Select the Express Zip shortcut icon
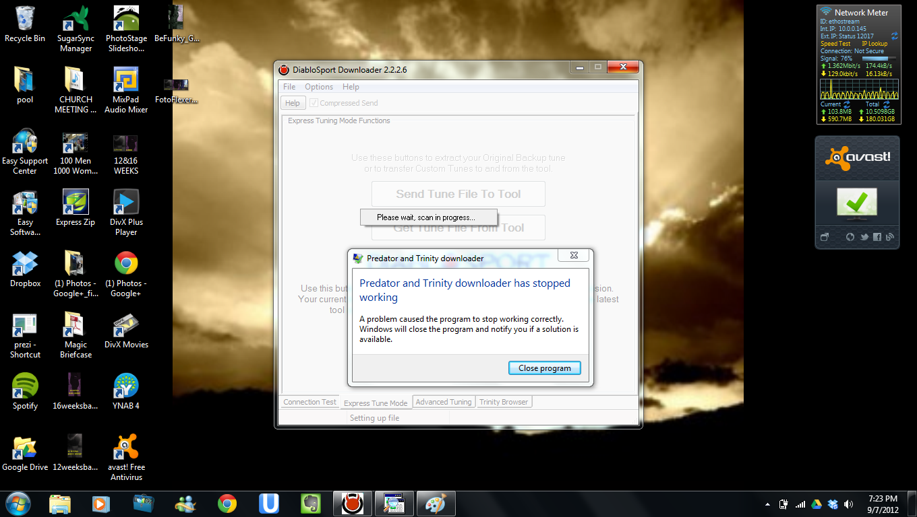This screenshot has height=517, width=917. point(76,208)
